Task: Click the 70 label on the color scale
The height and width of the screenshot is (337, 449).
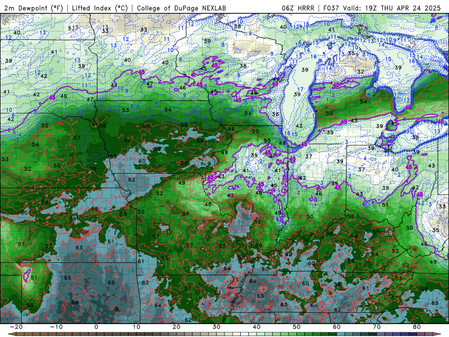Action: point(377,327)
